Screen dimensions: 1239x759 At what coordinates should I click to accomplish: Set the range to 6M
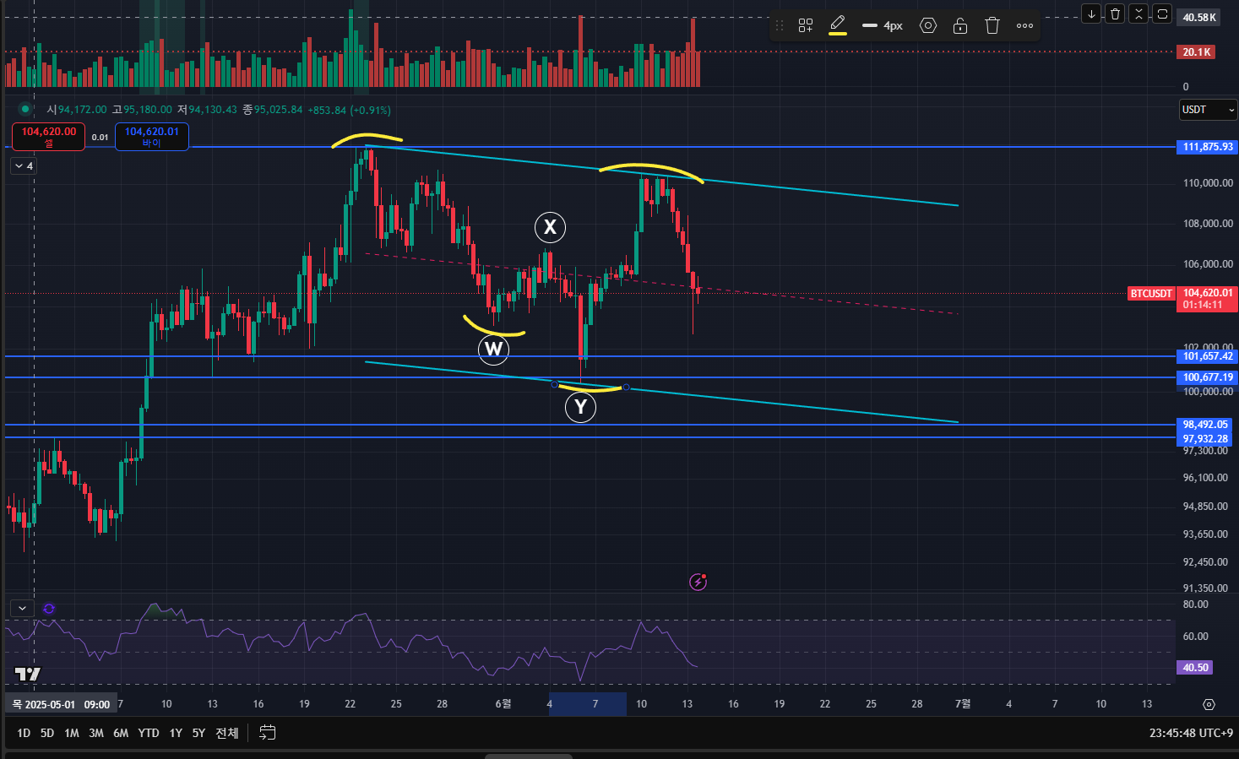pyautogui.click(x=121, y=733)
